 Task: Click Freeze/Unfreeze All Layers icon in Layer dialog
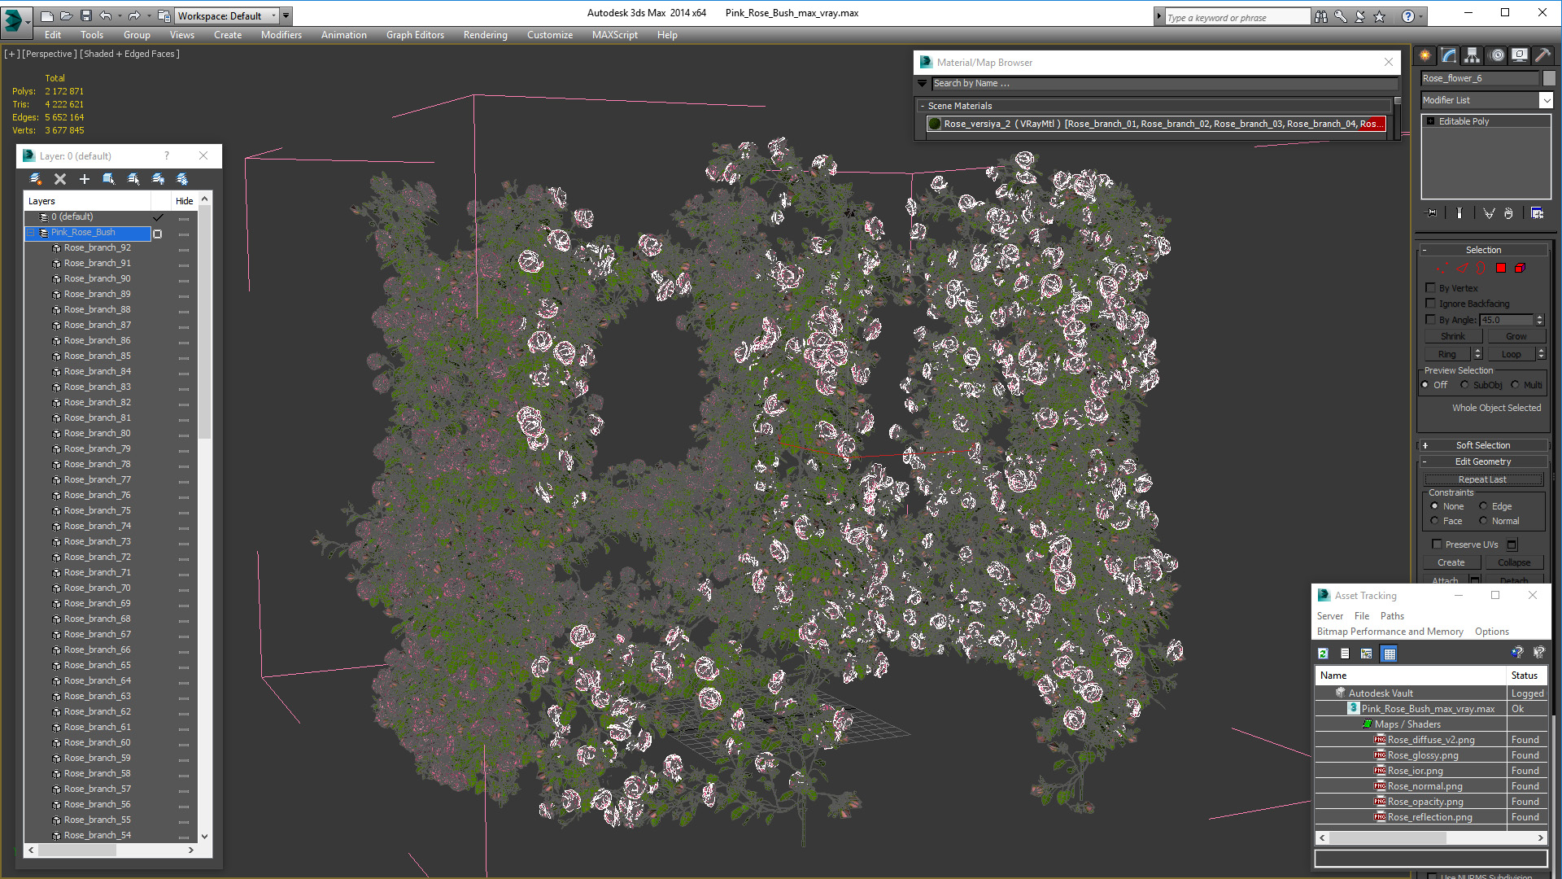click(182, 179)
